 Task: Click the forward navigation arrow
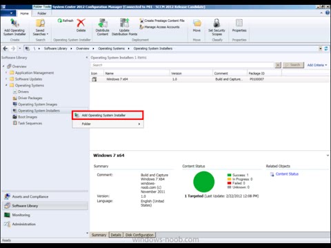[13, 48]
